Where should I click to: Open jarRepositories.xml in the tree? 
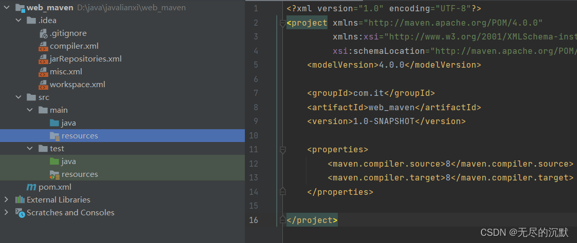(86, 59)
